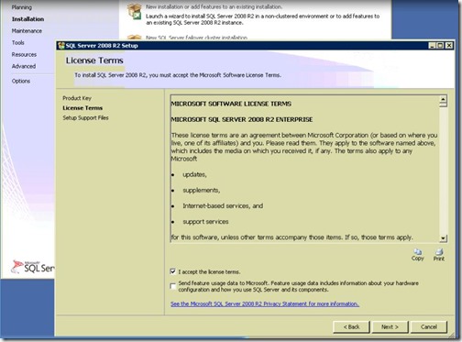Viewport: 462px width, 342px height.
Task: Select the Setup Support Files step
Action: 85,117
